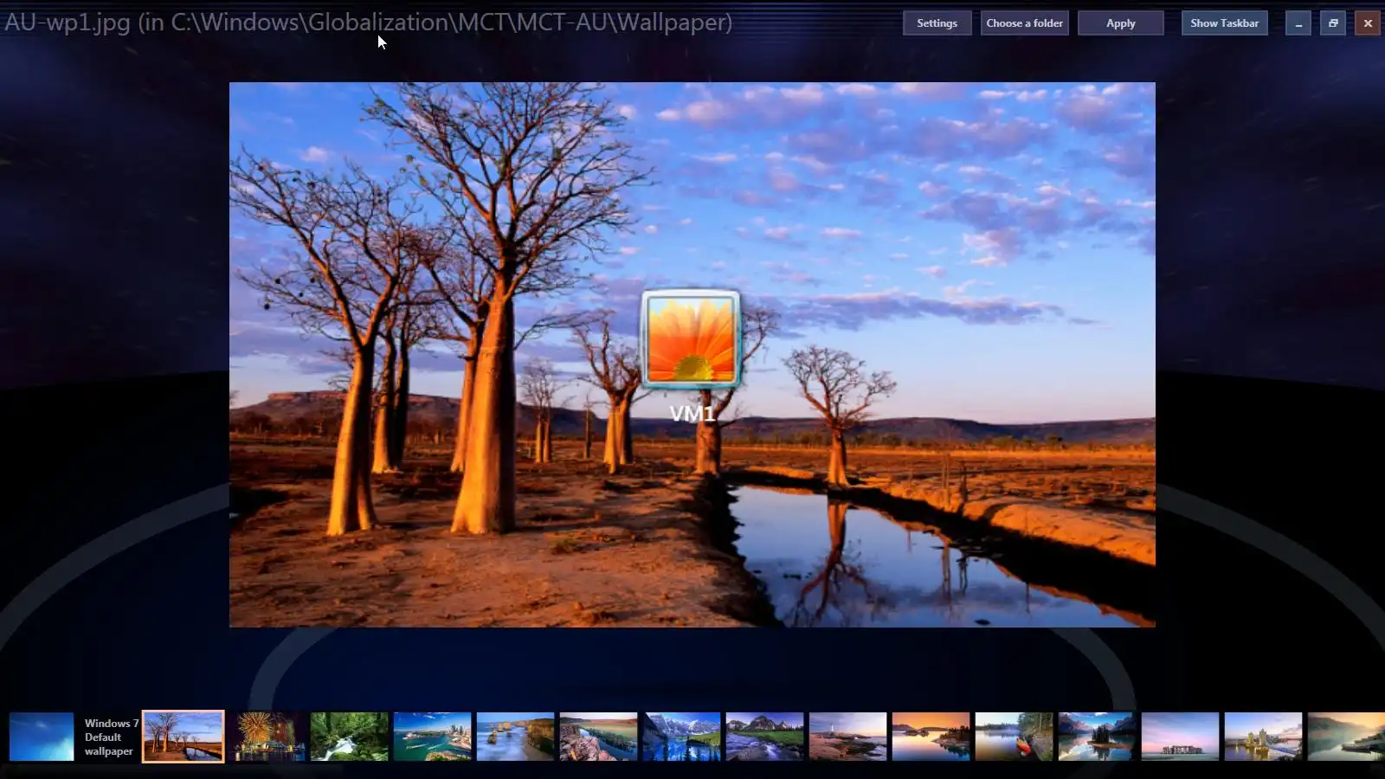
Task: Choose the lighthouse on rocks thumbnail
Action: (x=848, y=737)
